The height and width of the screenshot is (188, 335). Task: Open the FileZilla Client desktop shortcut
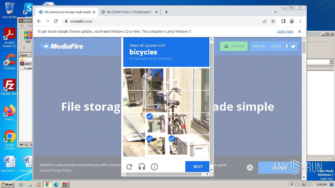pos(9,87)
